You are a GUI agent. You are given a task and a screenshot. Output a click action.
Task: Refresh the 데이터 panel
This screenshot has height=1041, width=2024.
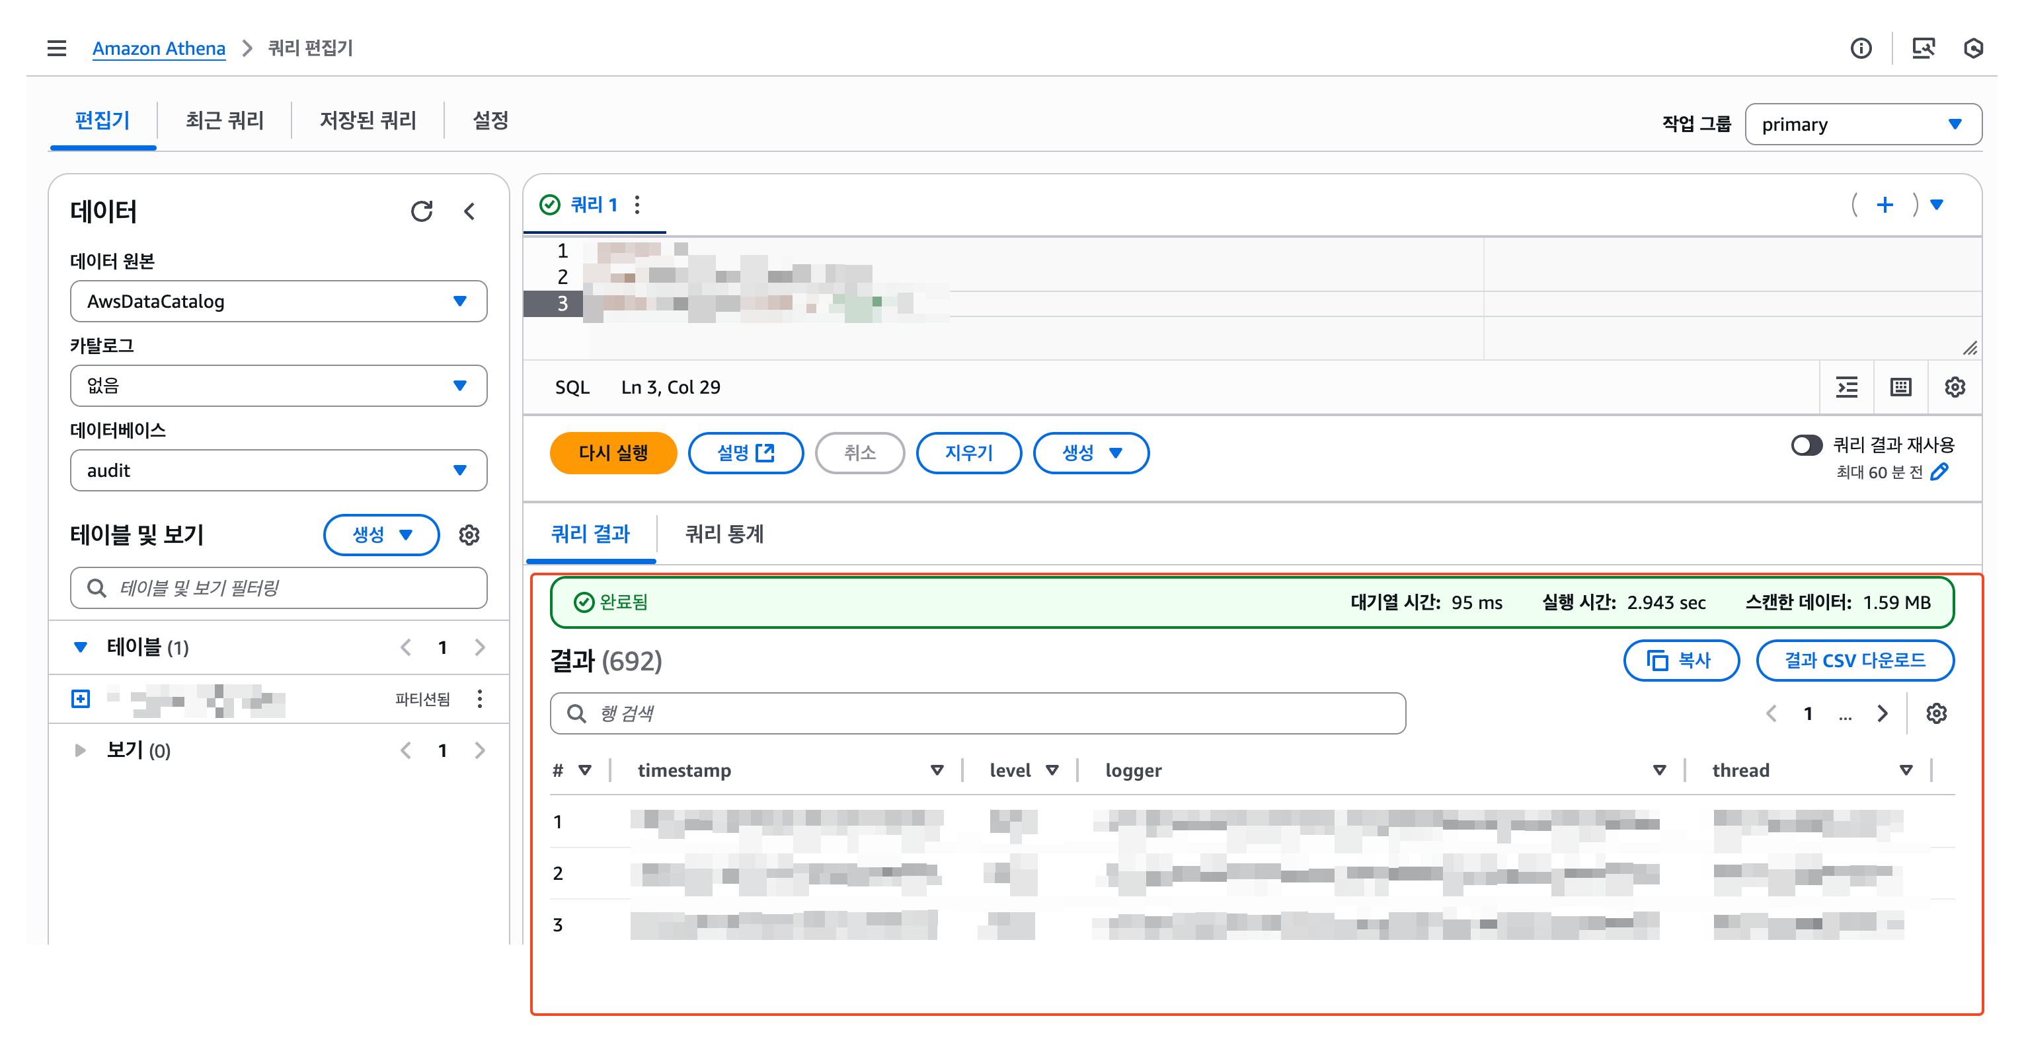pos(421,211)
